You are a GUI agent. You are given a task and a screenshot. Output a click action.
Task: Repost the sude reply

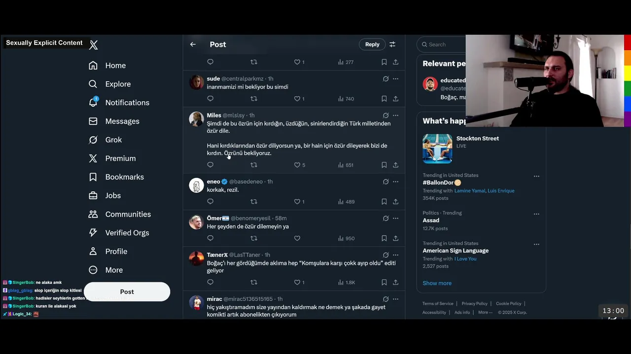coord(254,99)
